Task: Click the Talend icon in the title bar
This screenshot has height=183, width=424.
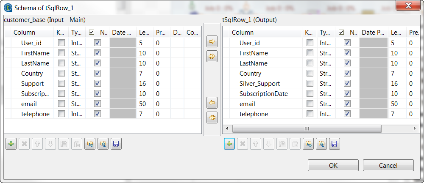Action: (8, 8)
